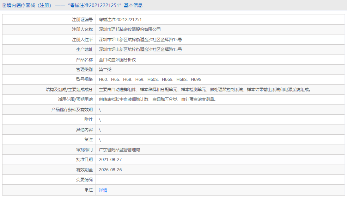Image resolution: width=347 pixels, height=198 pixels.
Task: Open the 详情 link in the 注 row
Action: [103, 190]
